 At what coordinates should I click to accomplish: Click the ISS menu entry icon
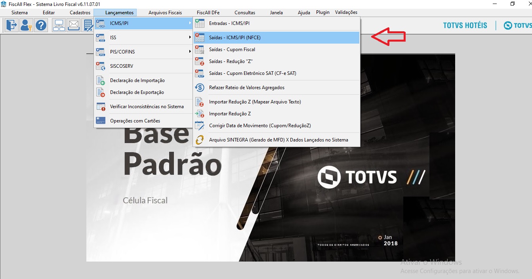pyautogui.click(x=101, y=38)
